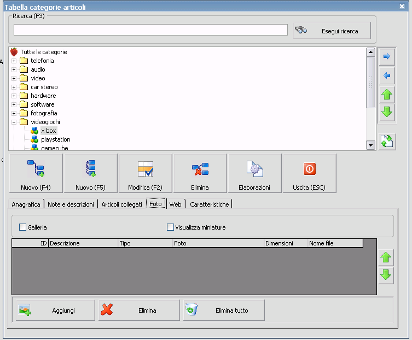Switch to the Anagrafica tab
412x340 pixels.
click(x=26, y=204)
